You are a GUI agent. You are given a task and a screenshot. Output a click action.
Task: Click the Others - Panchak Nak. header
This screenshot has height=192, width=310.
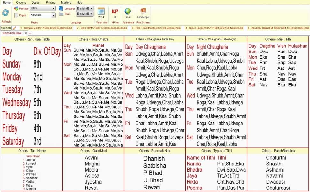pos(155,151)
